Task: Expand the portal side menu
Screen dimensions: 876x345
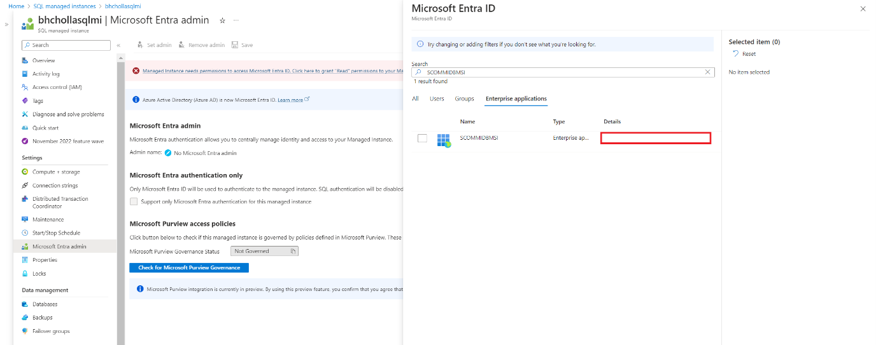Action: tap(7, 24)
